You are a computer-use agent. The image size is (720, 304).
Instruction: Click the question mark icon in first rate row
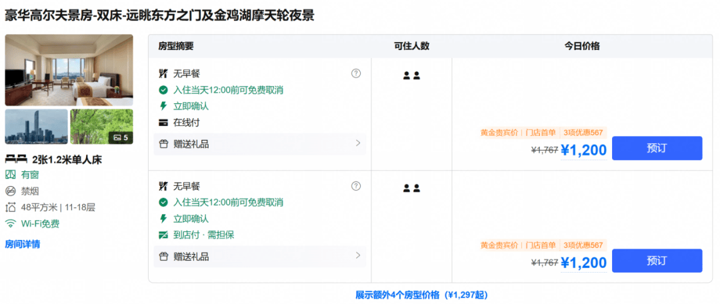(x=356, y=73)
